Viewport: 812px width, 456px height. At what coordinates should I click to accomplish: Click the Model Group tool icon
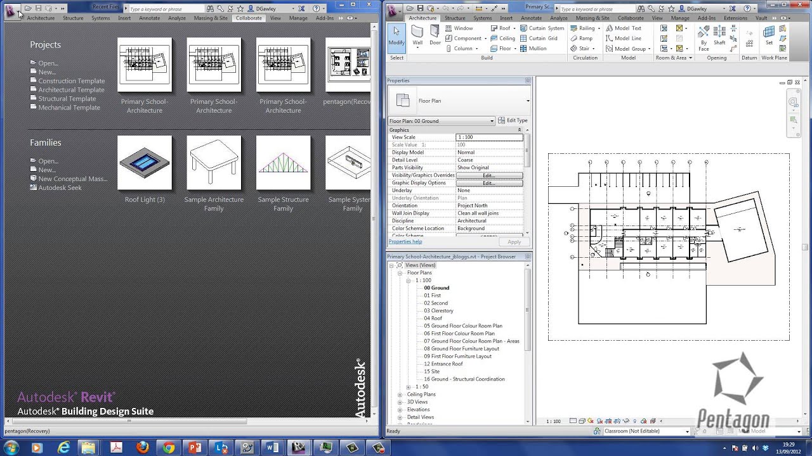click(609, 49)
